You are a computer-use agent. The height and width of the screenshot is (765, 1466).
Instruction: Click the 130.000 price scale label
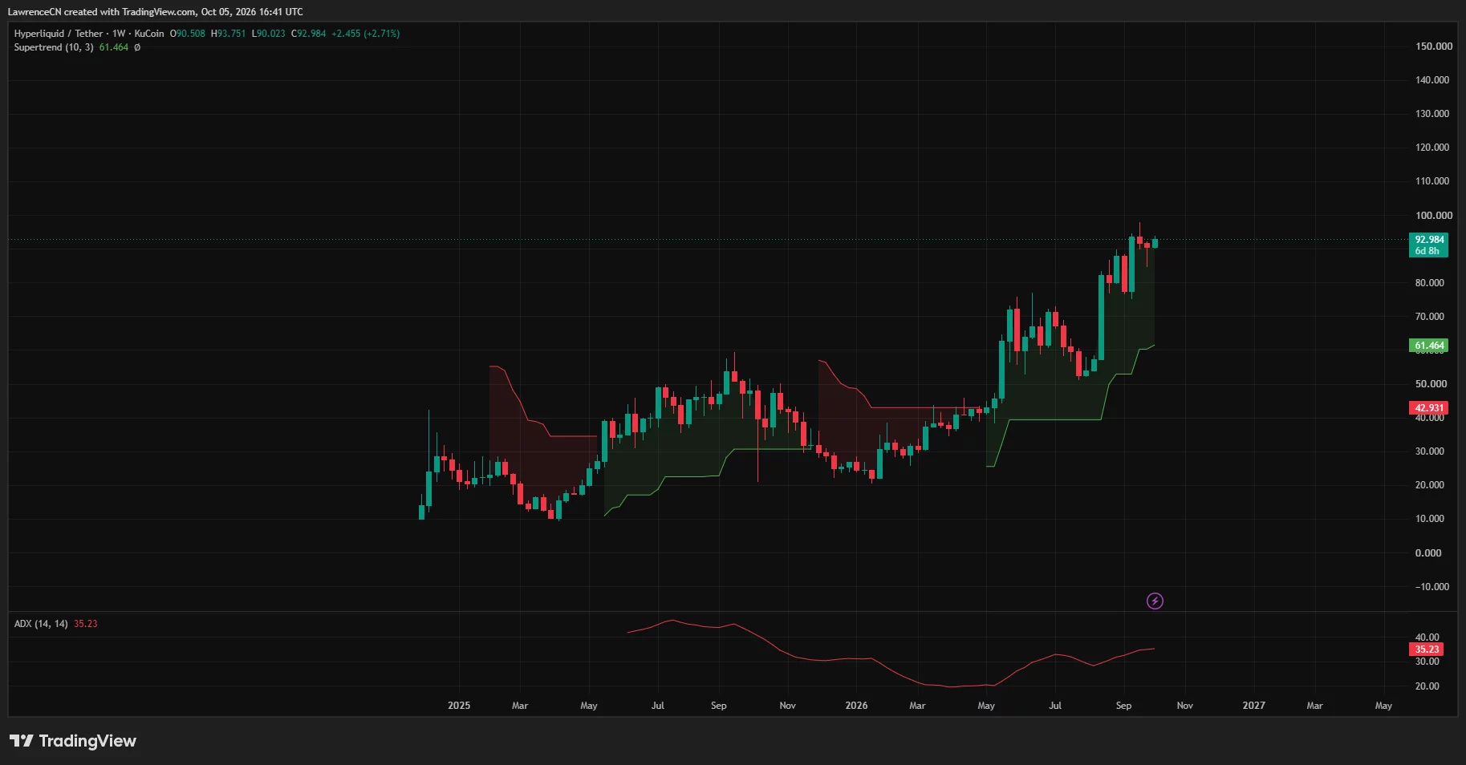pos(1432,114)
